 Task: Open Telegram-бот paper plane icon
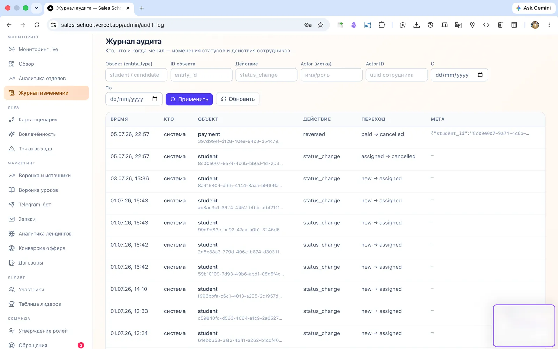point(12,205)
